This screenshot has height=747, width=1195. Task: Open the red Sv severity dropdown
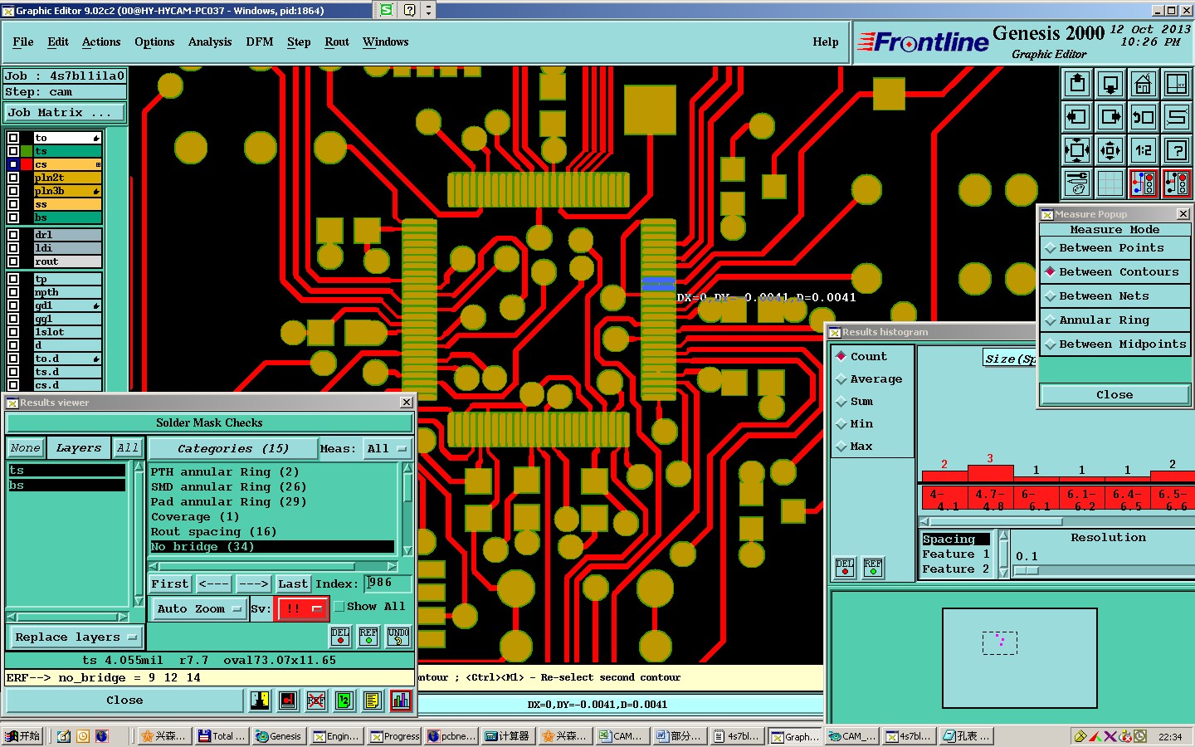[x=302, y=609]
